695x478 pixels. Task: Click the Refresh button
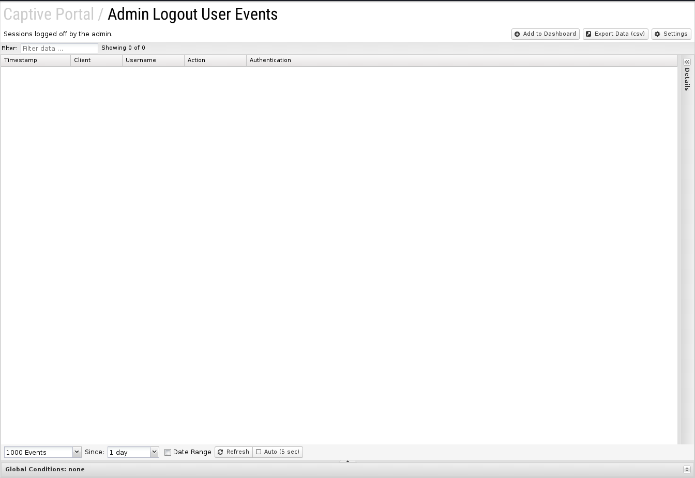pos(234,452)
